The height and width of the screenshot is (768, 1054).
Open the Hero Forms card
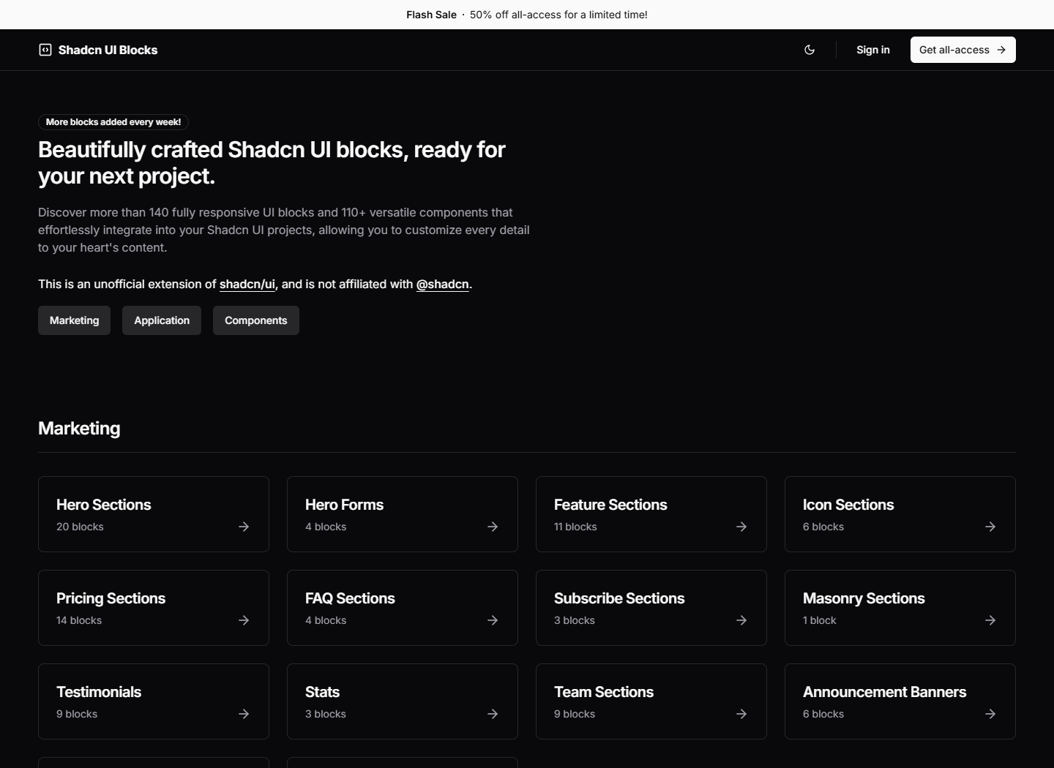click(x=403, y=514)
